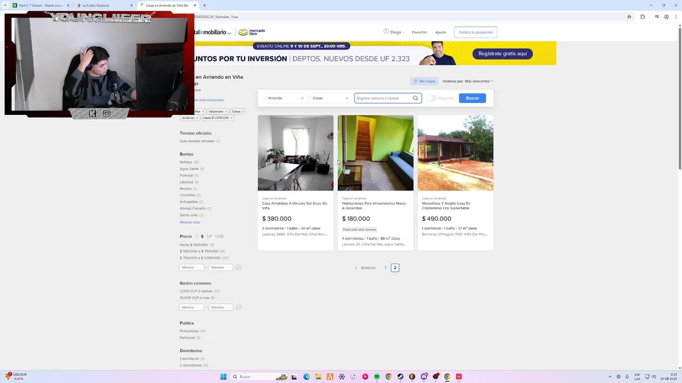Click the Diego profile avatar icon

pos(386,31)
